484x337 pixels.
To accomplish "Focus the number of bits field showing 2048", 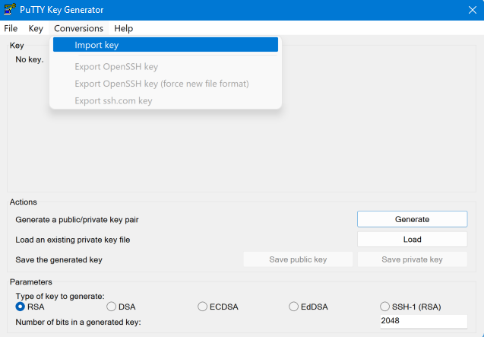I will (x=422, y=322).
